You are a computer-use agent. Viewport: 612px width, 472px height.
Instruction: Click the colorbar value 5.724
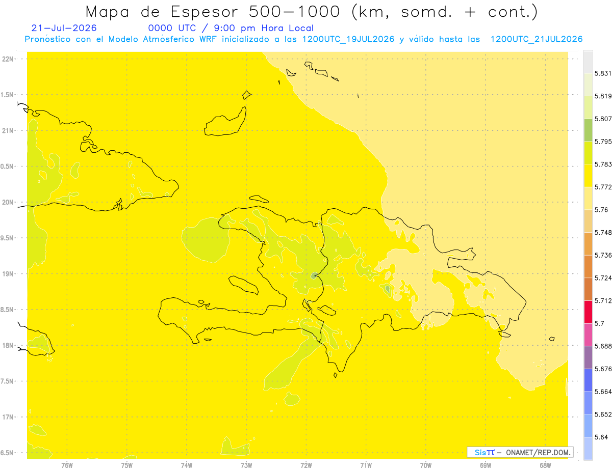603,278
